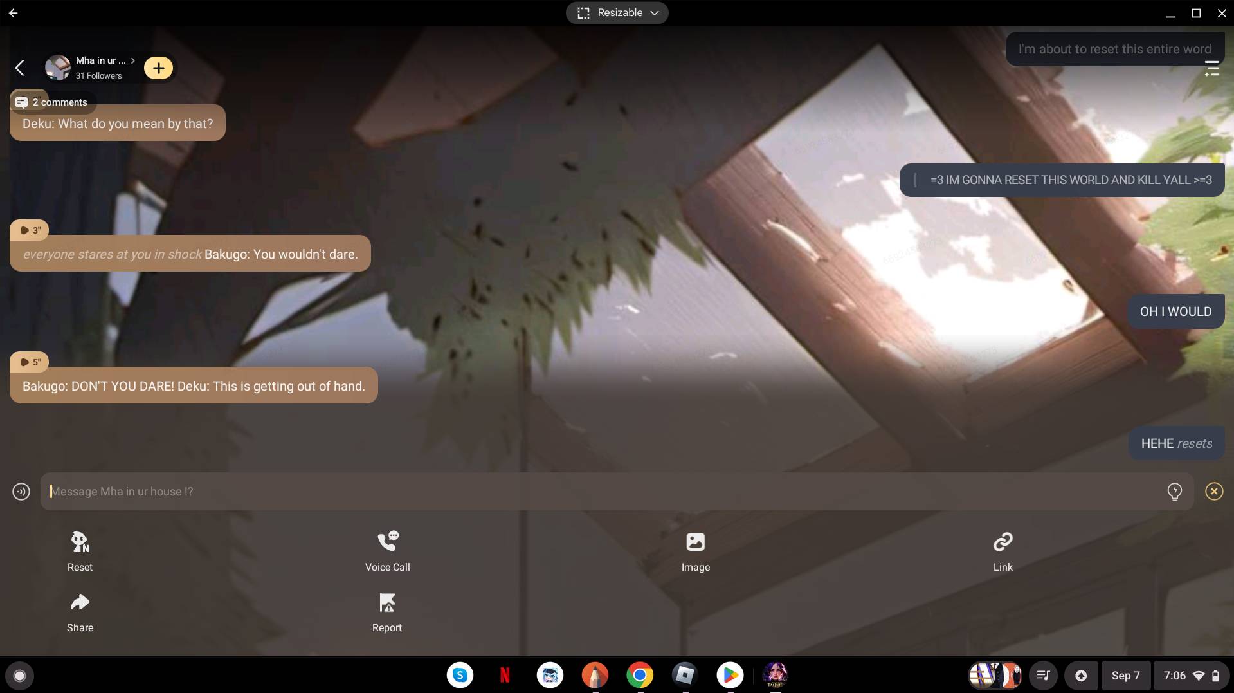Close the extra options panel

tap(1213, 492)
